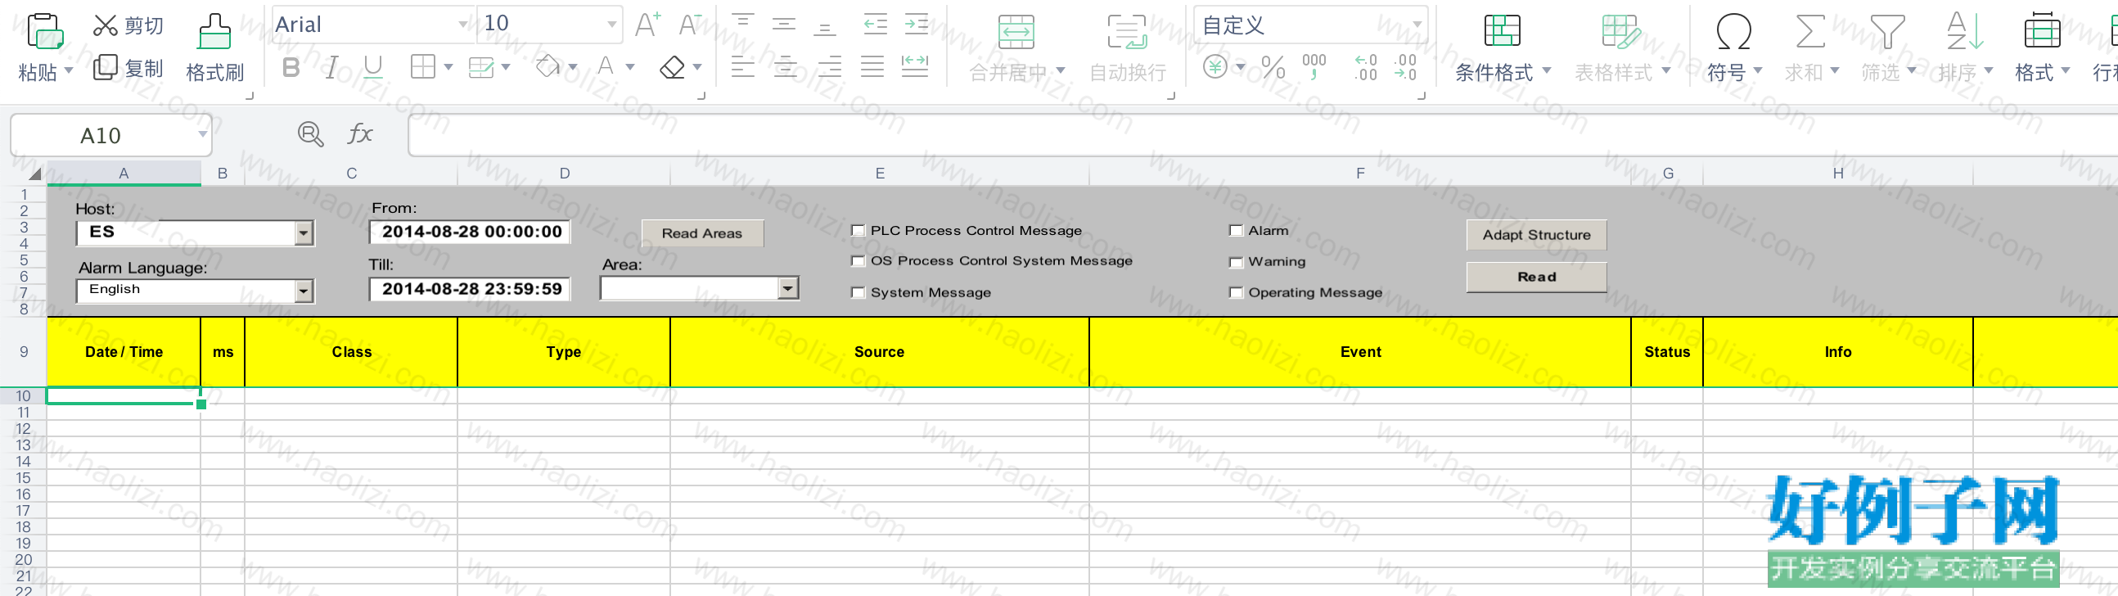The height and width of the screenshot is (596, 2118).
Task: Click the Copy (复制) icon
Action: pos(106,67)
